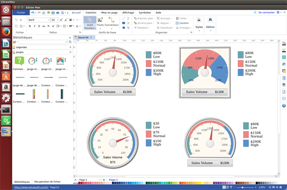Launch Firefox from the Ubuntu dock
Screen dimensions: 287x190
click(6, 32)
